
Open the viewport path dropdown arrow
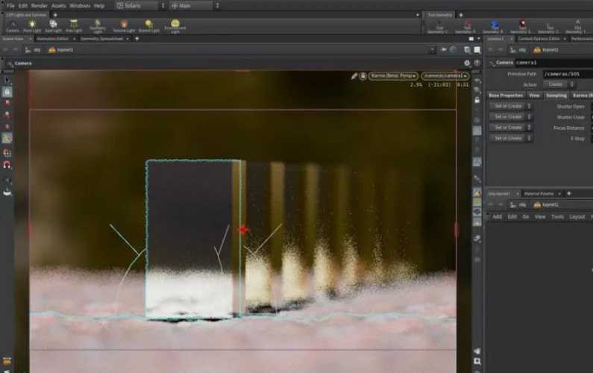(x=432, y=49)
